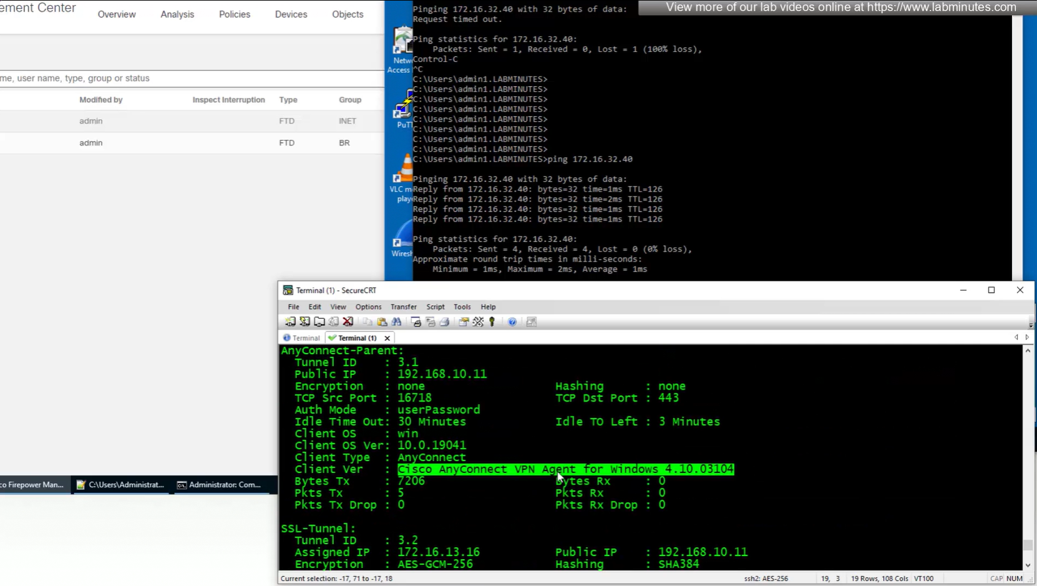This screenshot has height=586, width=1037.
Task: Close the Terminal (1) tab
Action: pos(387,338)
